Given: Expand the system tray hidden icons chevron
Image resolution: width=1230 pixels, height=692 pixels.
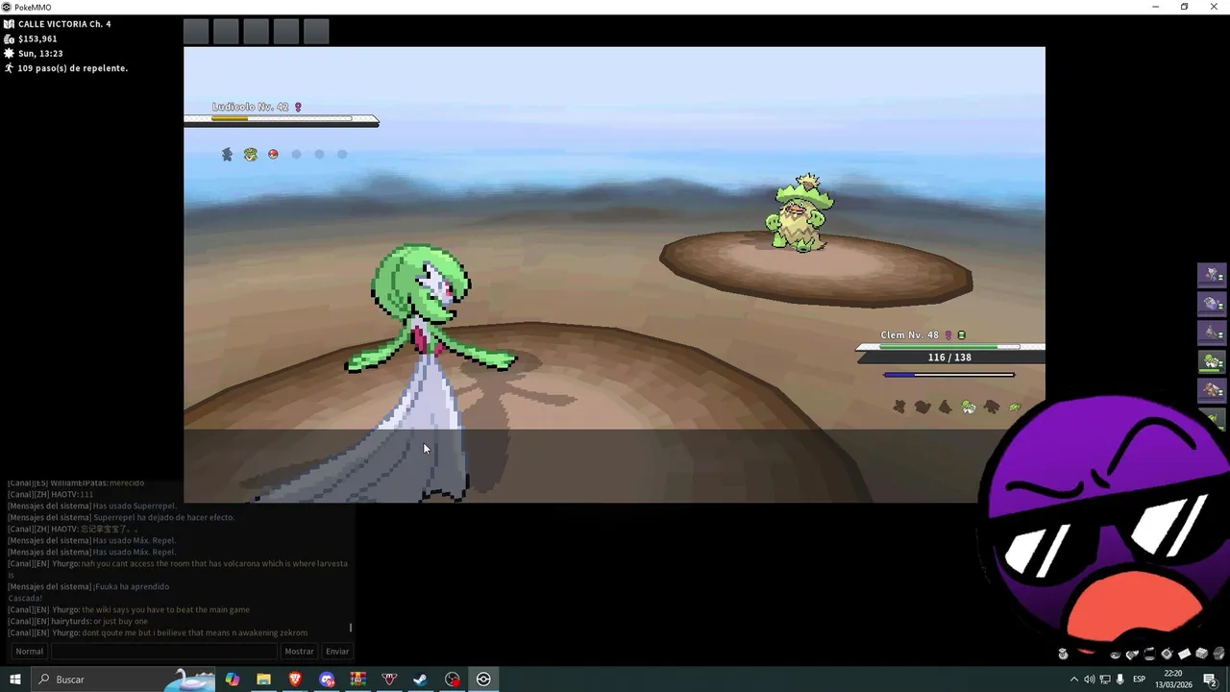Looking at the screenshot, I should 1074,680.
